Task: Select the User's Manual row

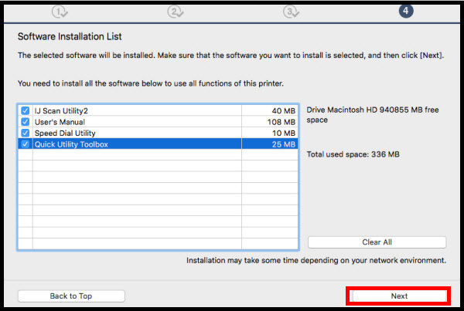Action: tap(158, 122)
